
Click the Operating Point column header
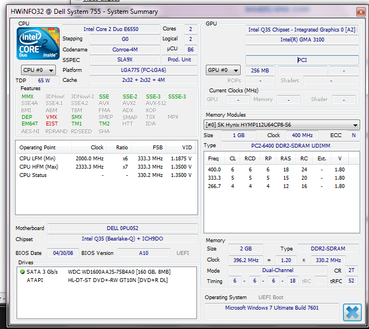[x=43, y=148]
